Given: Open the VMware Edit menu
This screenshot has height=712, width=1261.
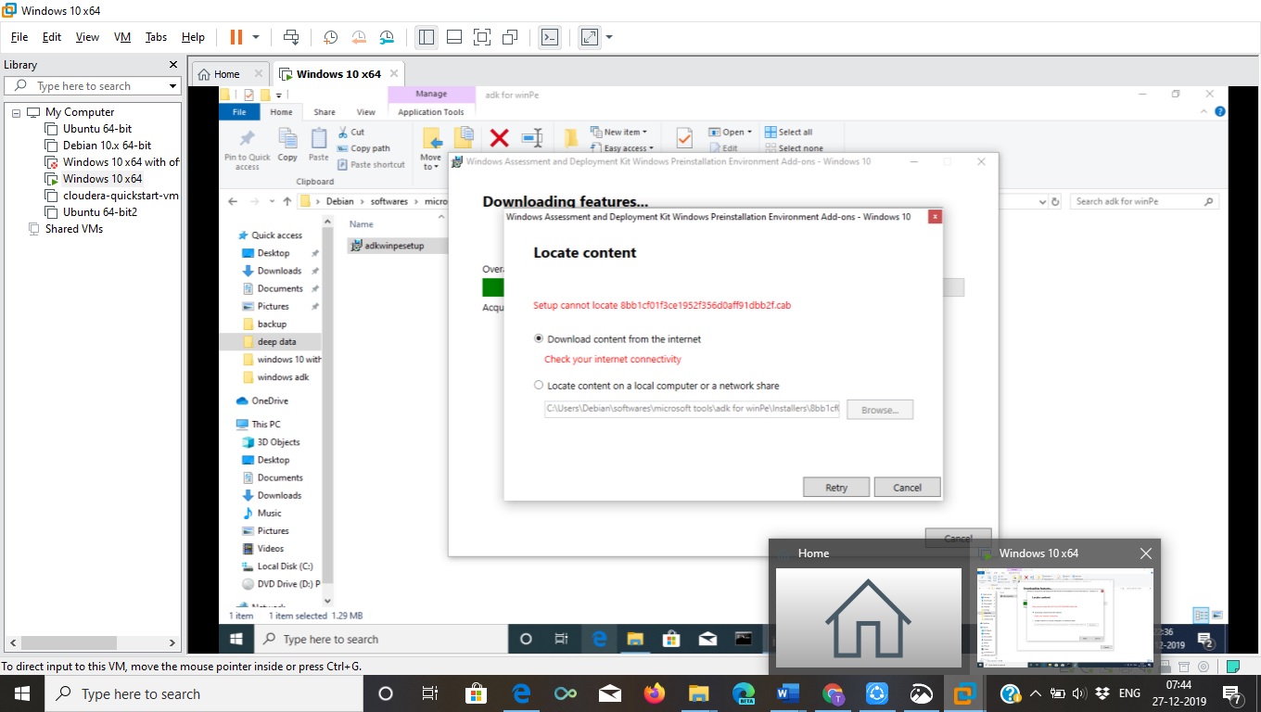Looking at the screenshot, I should point(52,37).
